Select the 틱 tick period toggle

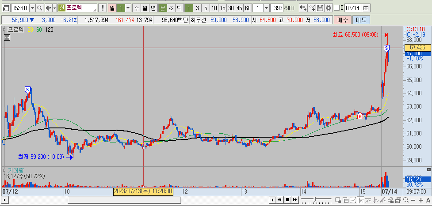(180, 8)
